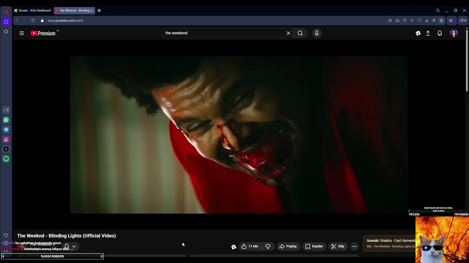Click the search magnifier button
This screenshot has height=263, width=469.
(300, 33)
